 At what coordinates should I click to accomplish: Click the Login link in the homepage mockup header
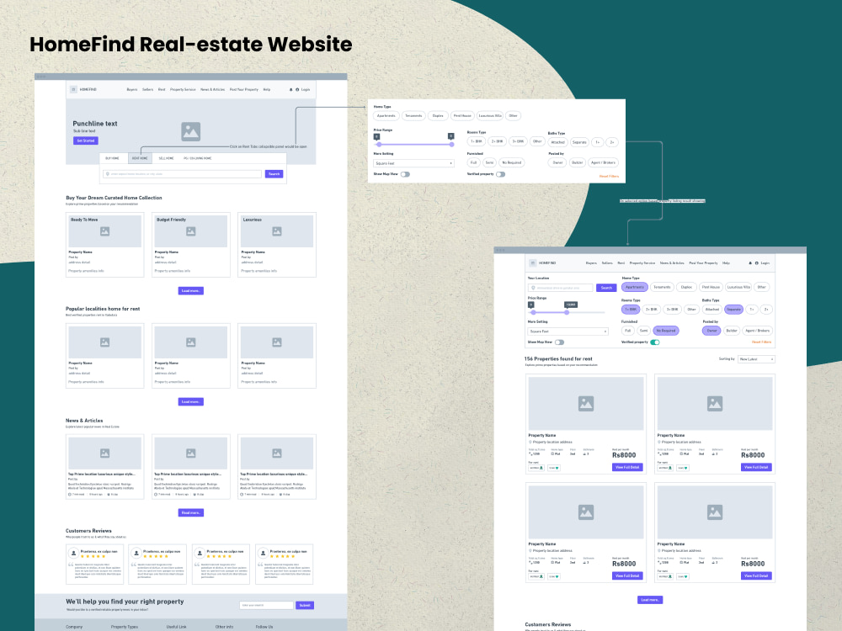306,90
